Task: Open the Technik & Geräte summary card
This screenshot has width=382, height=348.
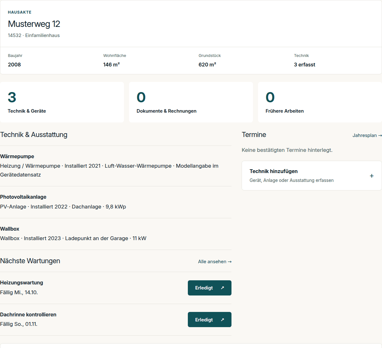Action: [x=62, y=102]
